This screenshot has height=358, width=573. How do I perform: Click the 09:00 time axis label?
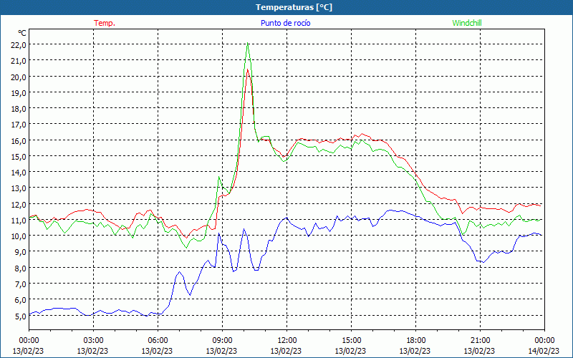(x=222, y=341)
